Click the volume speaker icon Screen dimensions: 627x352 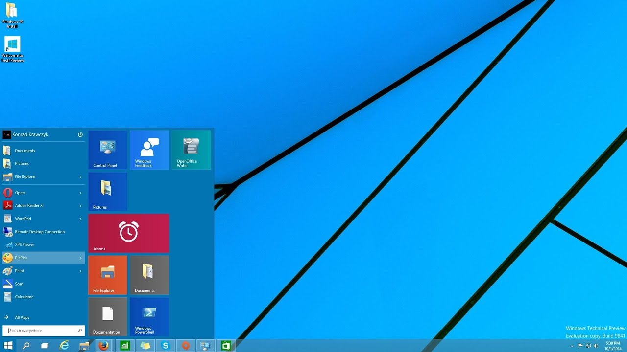596,346
